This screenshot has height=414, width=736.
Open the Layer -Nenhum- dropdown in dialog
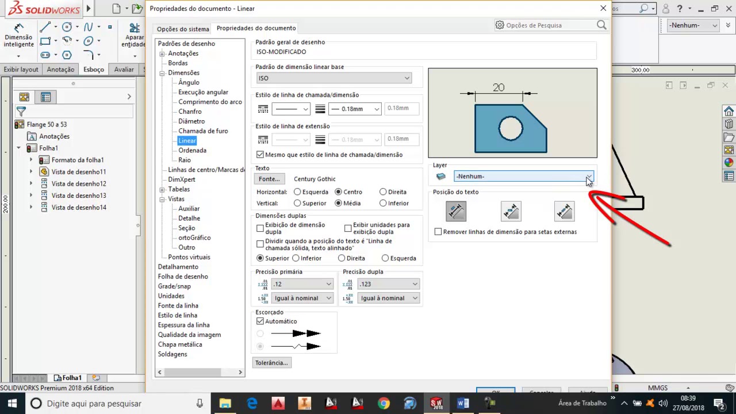pyautogui.click(x=523, y=177)
